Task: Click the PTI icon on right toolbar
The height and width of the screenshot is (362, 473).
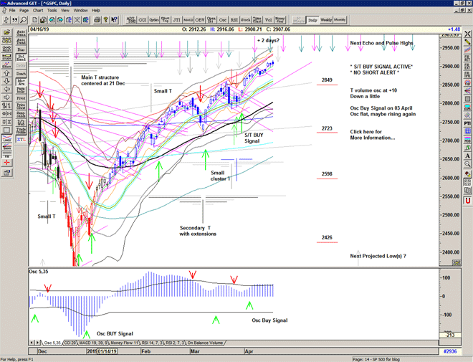Action: coord(467,123)
